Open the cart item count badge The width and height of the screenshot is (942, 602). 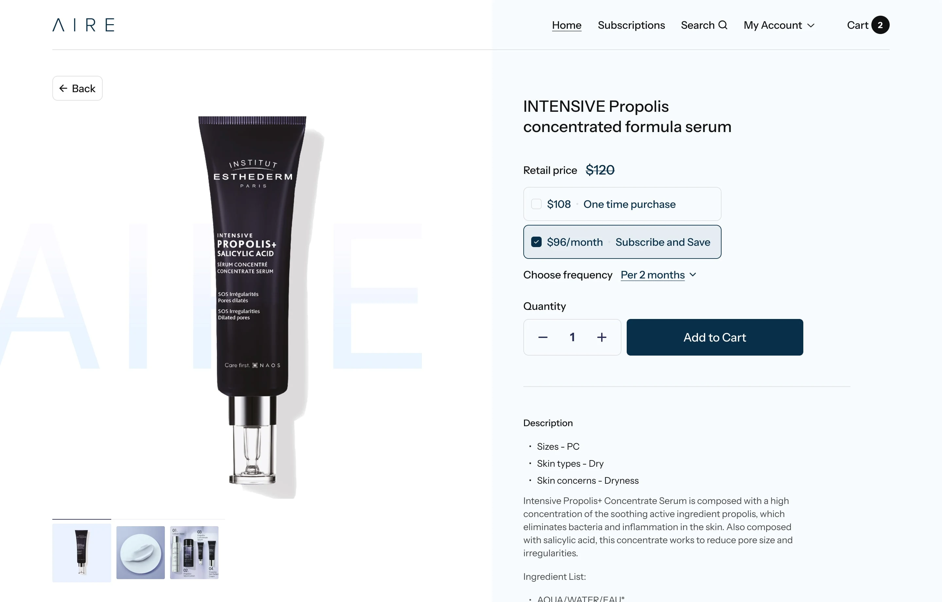(880, 25)
